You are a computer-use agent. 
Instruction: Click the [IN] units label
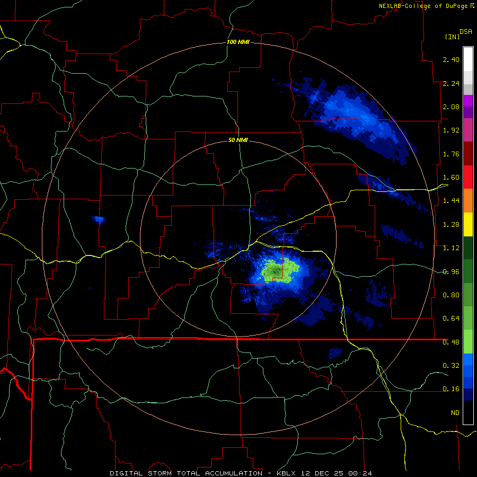(452, 37)
